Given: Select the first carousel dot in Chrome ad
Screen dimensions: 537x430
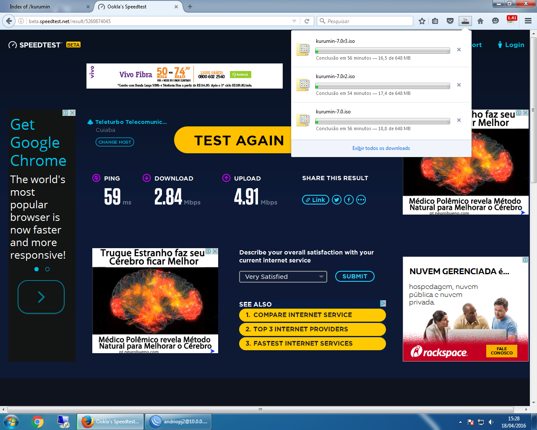Looking at the screenshot, I should (x=36, y=269).
